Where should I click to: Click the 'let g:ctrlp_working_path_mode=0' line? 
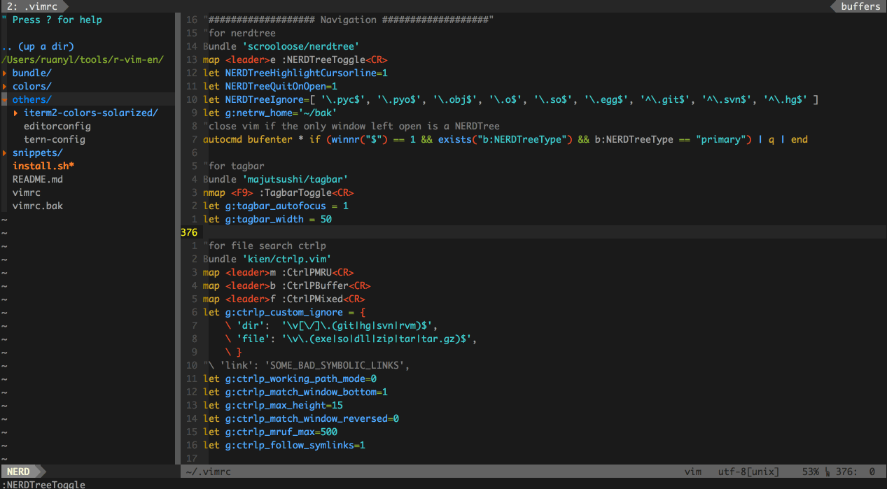[290, 378]
